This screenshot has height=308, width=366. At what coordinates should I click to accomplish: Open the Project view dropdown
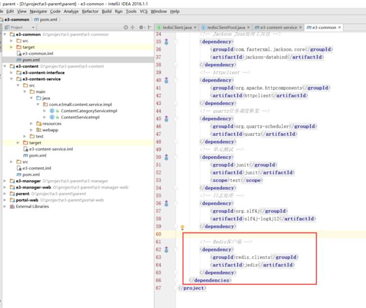click(33, 28)
